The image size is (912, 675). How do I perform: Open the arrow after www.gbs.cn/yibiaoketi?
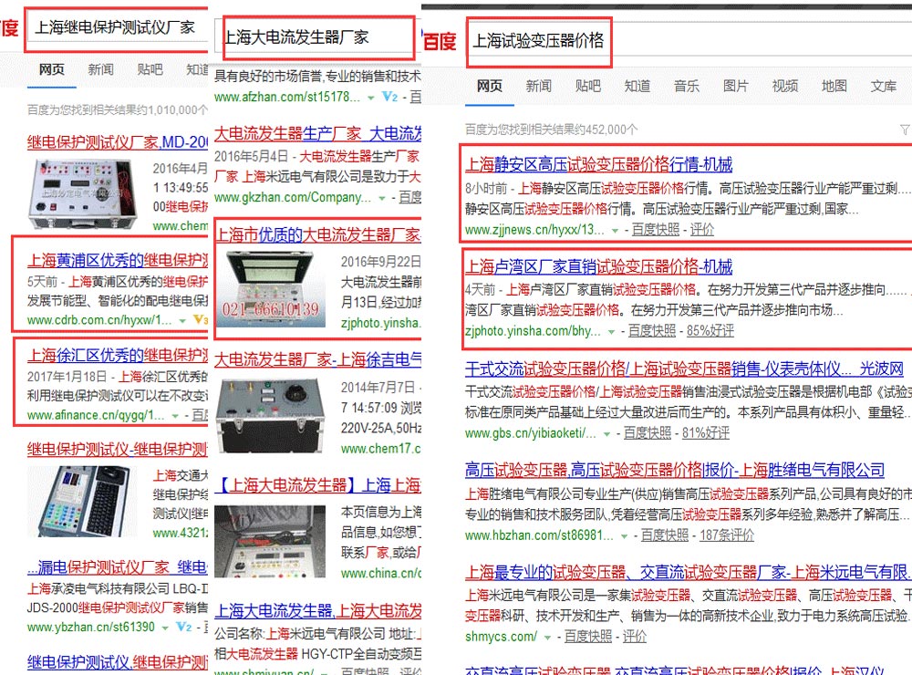tap(606, 434)
